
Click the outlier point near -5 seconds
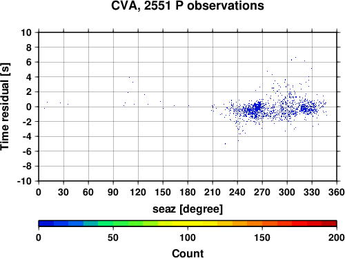tap(225, 144)
